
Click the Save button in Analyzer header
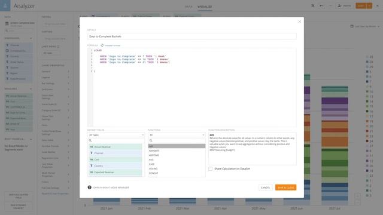tap(361, 5)
